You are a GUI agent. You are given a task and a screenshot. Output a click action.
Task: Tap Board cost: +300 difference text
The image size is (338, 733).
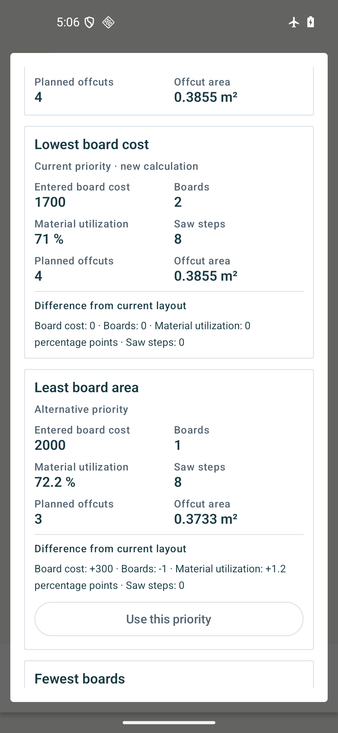74,569
